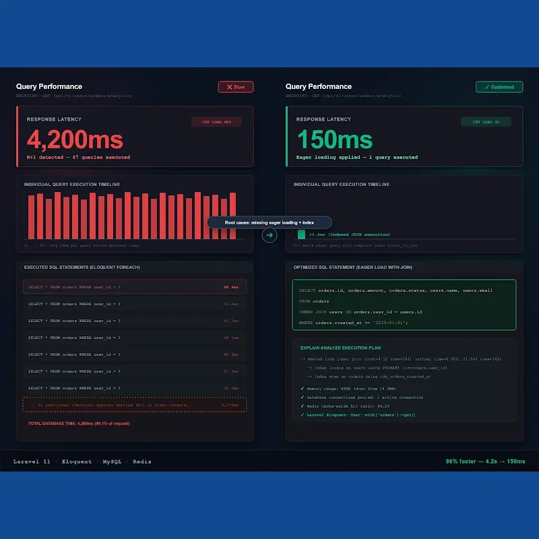
Task: Click the red 'CPU LOAD' badge
Action: 216,122
